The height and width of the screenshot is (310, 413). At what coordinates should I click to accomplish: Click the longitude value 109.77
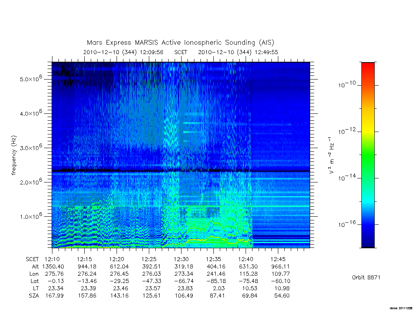[x=281, y=274]
